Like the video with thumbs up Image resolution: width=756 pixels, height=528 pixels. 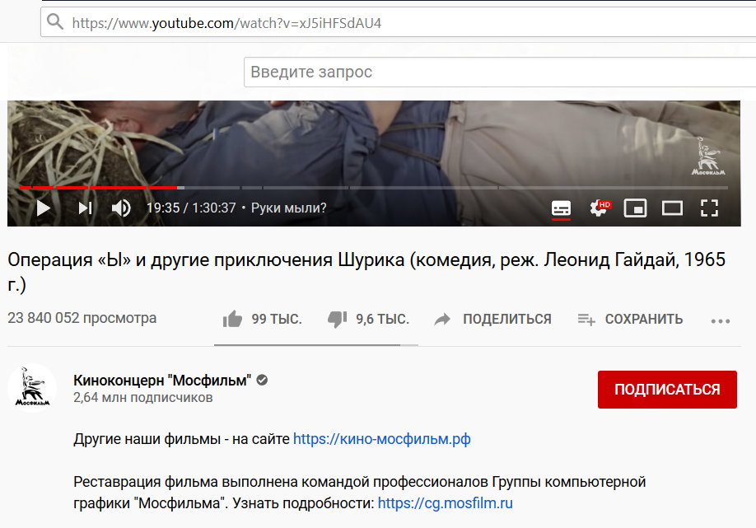point(232,319)
